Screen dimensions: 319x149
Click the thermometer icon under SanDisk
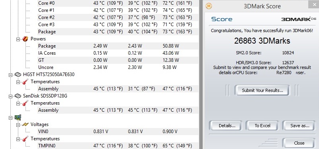coord(25,103)
